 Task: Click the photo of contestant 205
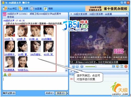[x=10, y=46]
